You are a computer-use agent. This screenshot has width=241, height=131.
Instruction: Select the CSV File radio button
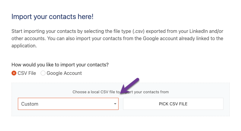pos(14,73)
